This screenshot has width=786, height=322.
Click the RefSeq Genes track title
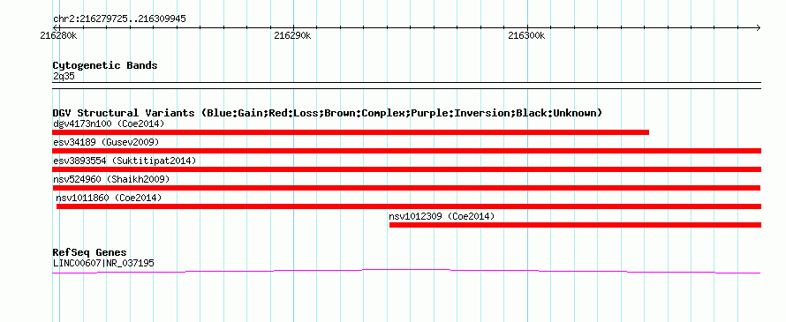[x=89, y=252]
